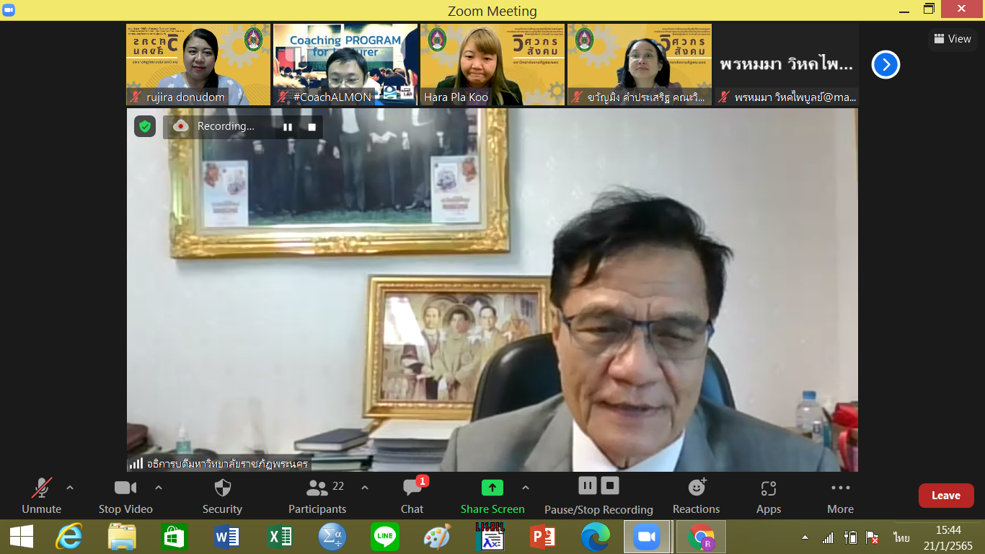985x554 pixels.
Task: Open the Windows Start menu
Action: point(22,537)
